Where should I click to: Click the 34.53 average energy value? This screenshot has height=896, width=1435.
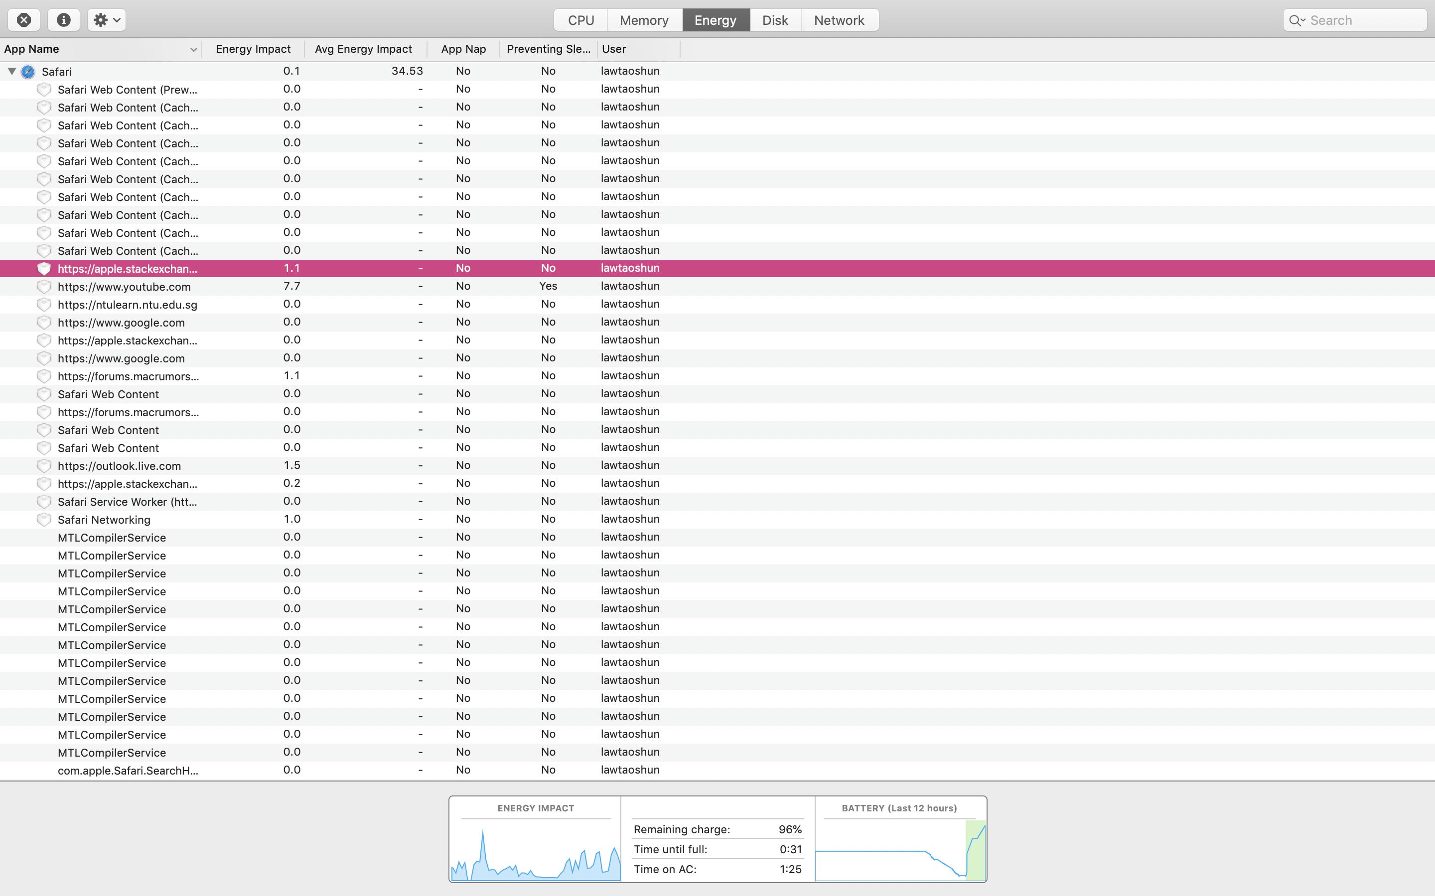point(407,71)
